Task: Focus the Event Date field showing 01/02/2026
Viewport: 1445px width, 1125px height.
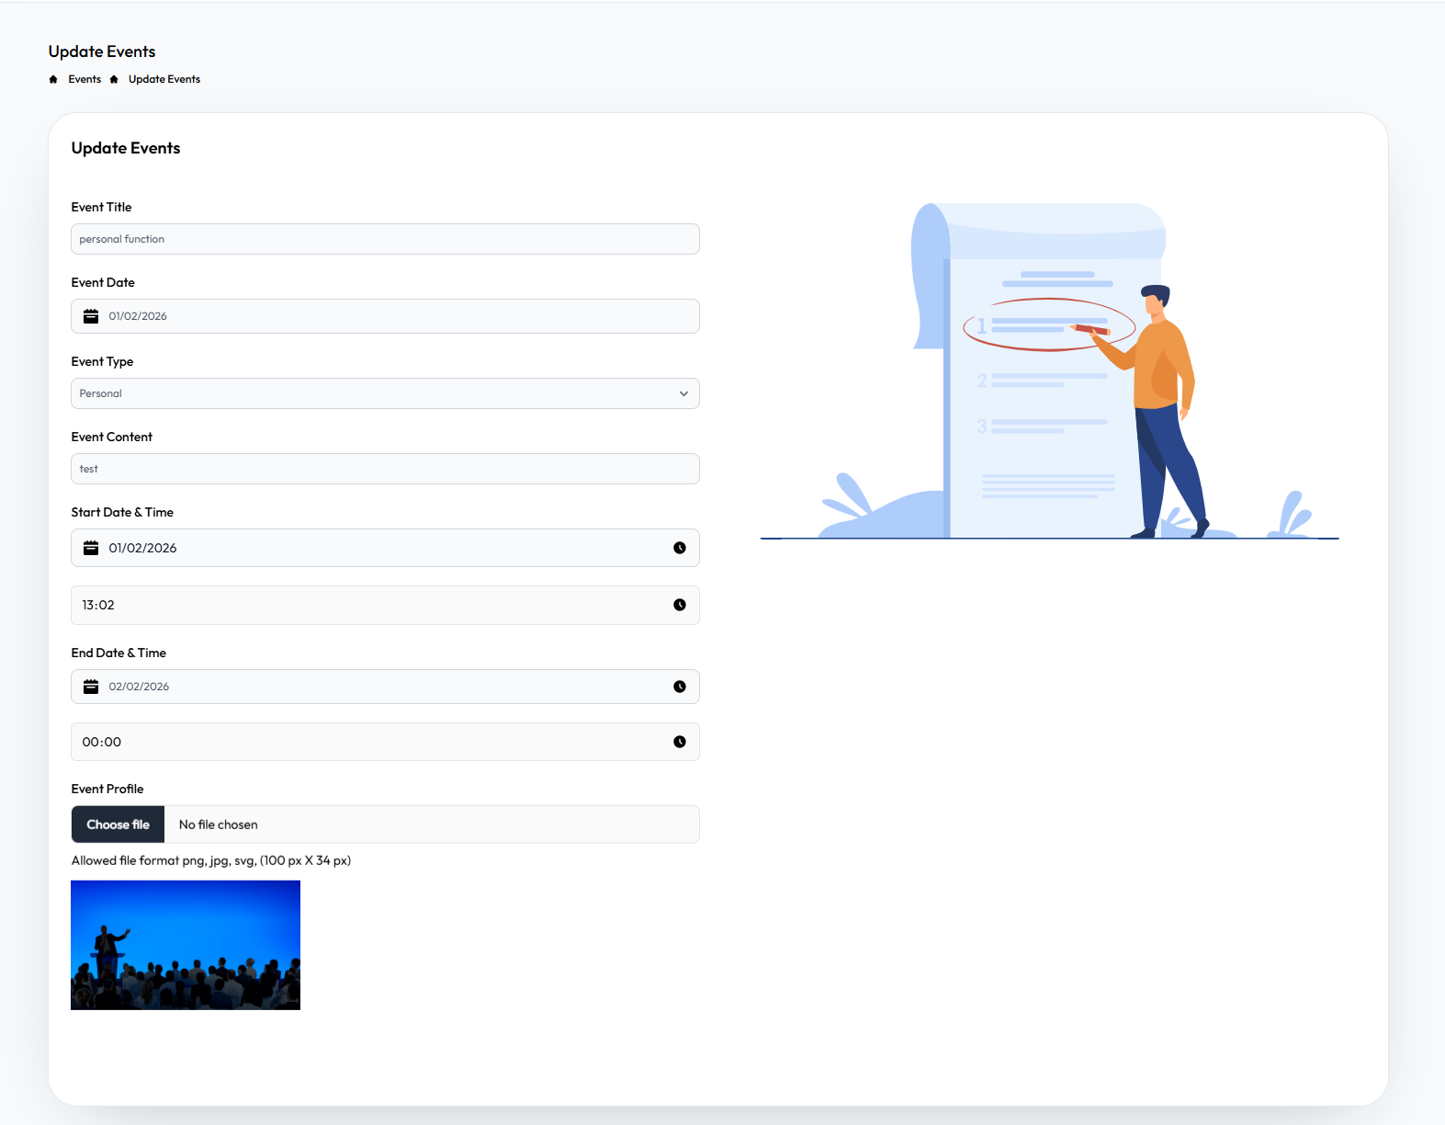Action: pos(385,316)
